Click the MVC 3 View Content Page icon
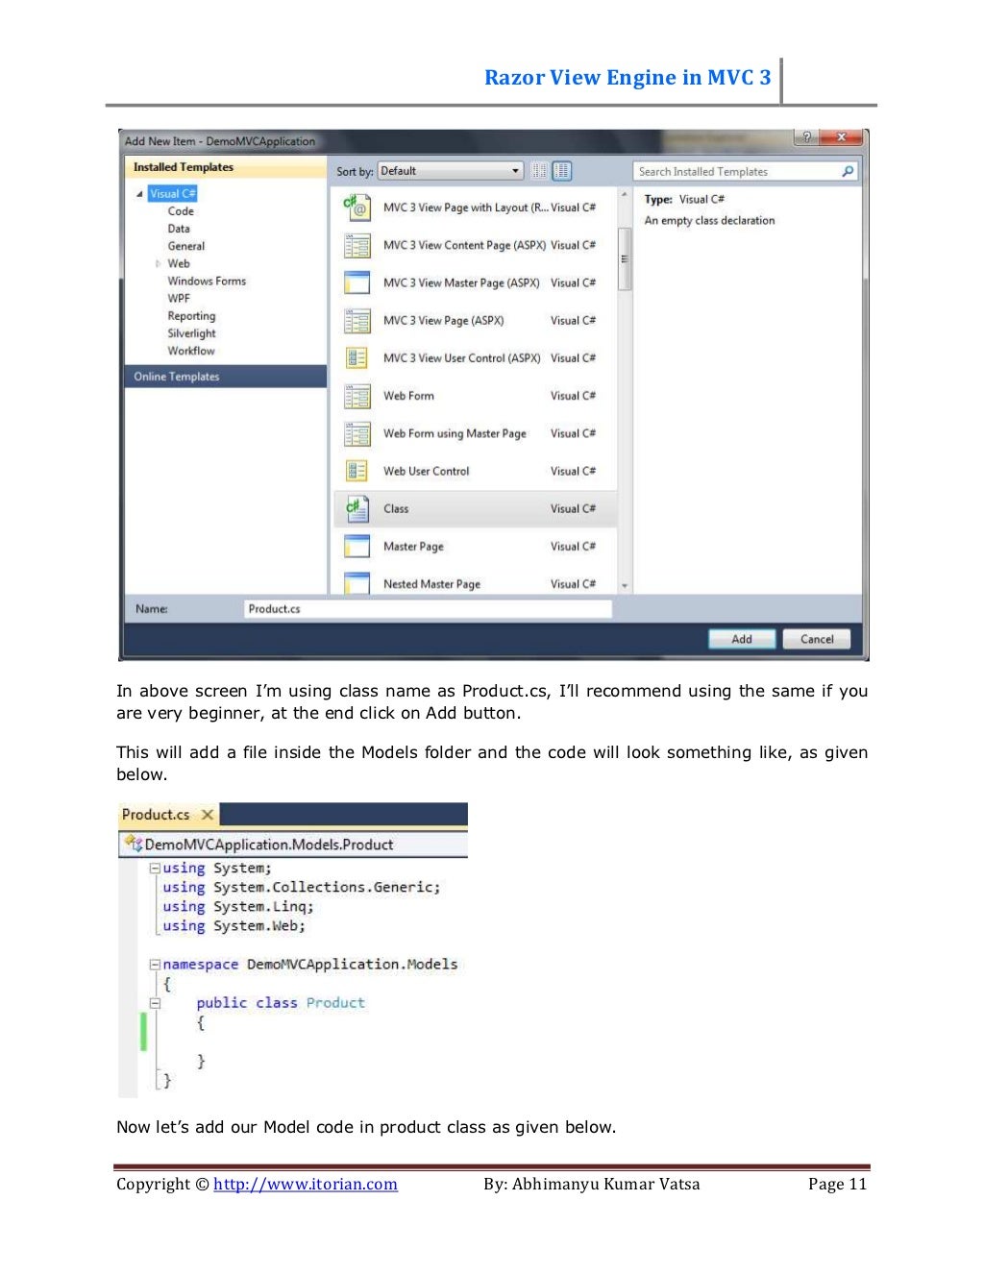The image size is (984, 1274). click(357, 245)
